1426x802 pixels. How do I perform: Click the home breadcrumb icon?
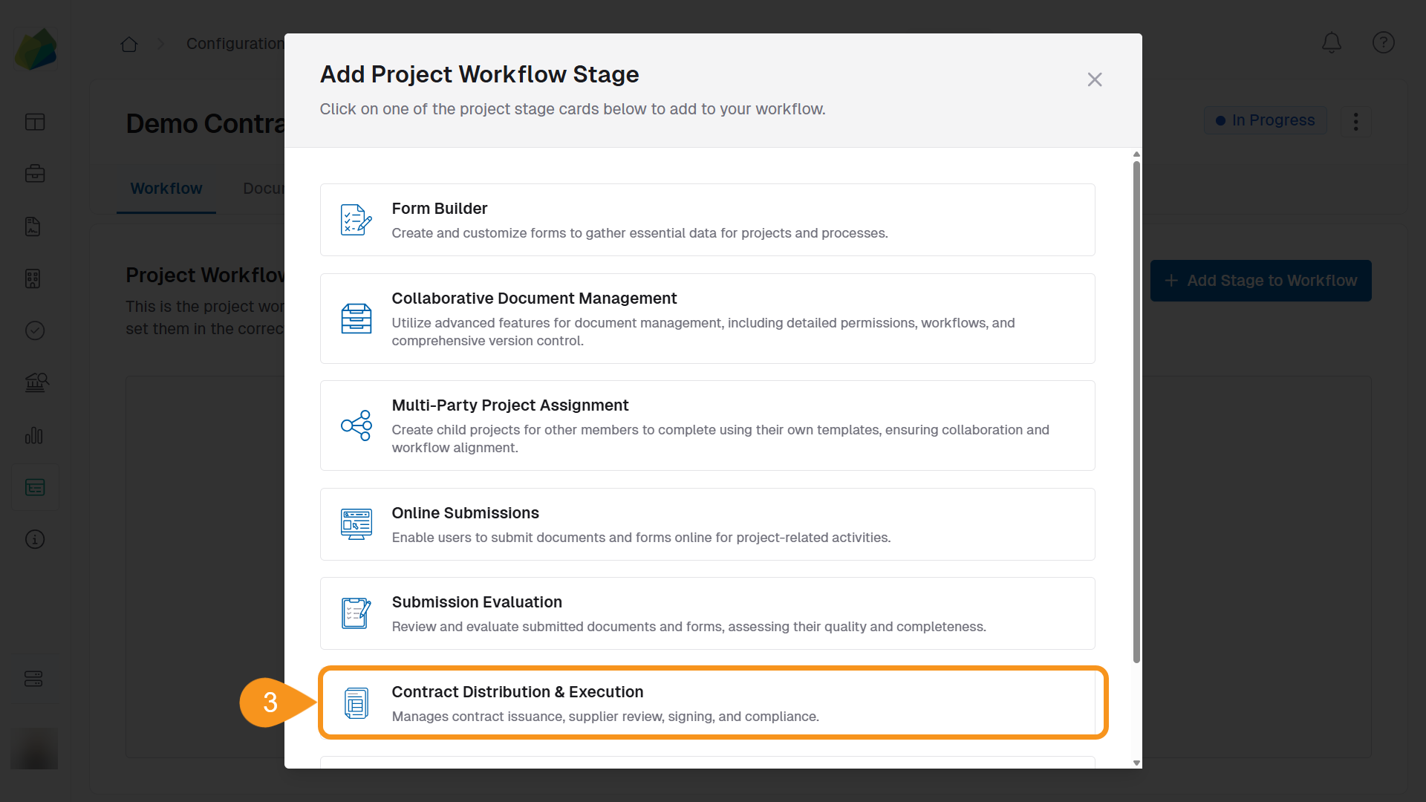tap(129, 44)
